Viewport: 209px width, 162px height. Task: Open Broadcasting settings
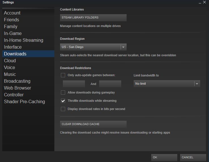point(28,81)
